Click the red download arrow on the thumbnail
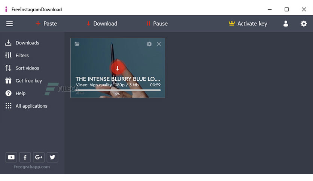 click(x=118, y=68)
